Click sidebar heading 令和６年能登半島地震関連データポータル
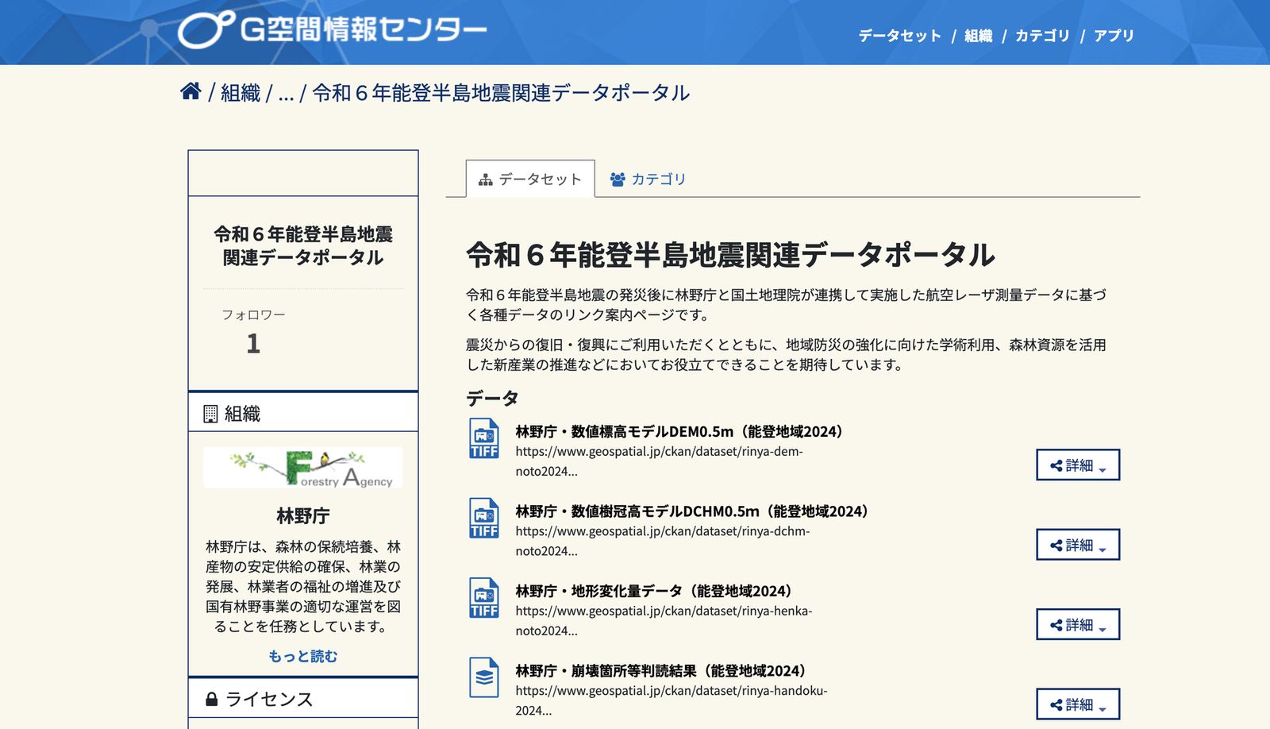Viewport: 1270px width, 729px height. tap(303, 245)
